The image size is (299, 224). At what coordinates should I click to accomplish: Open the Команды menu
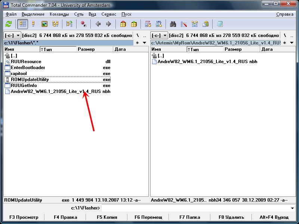pos(59,14)
